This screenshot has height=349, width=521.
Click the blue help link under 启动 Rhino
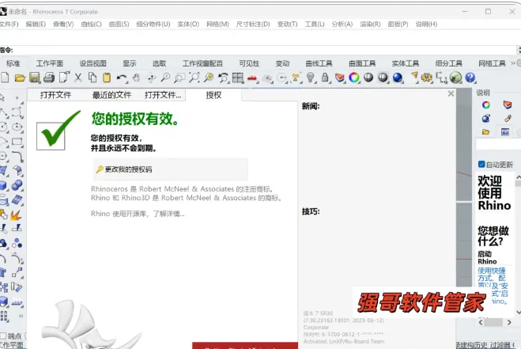(493, 286)
